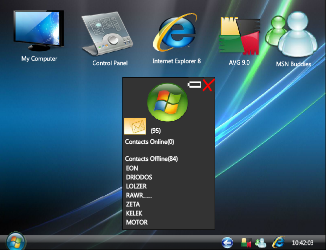Select contact MOTOR

137,222
